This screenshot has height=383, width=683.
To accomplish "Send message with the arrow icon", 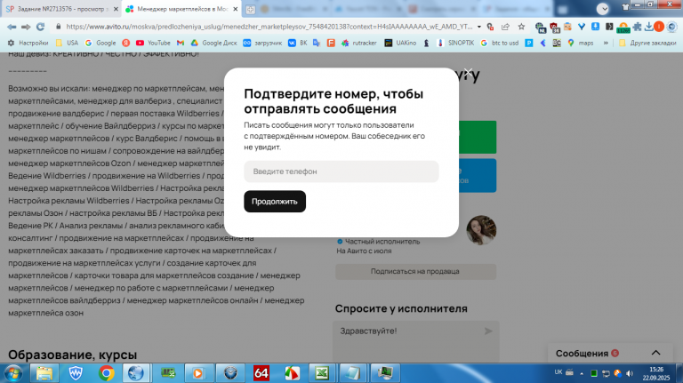I will pos(488,331).
